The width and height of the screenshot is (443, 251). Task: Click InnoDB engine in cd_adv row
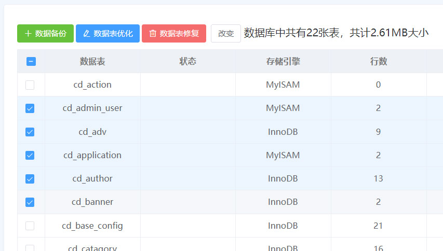coord(283,132)
